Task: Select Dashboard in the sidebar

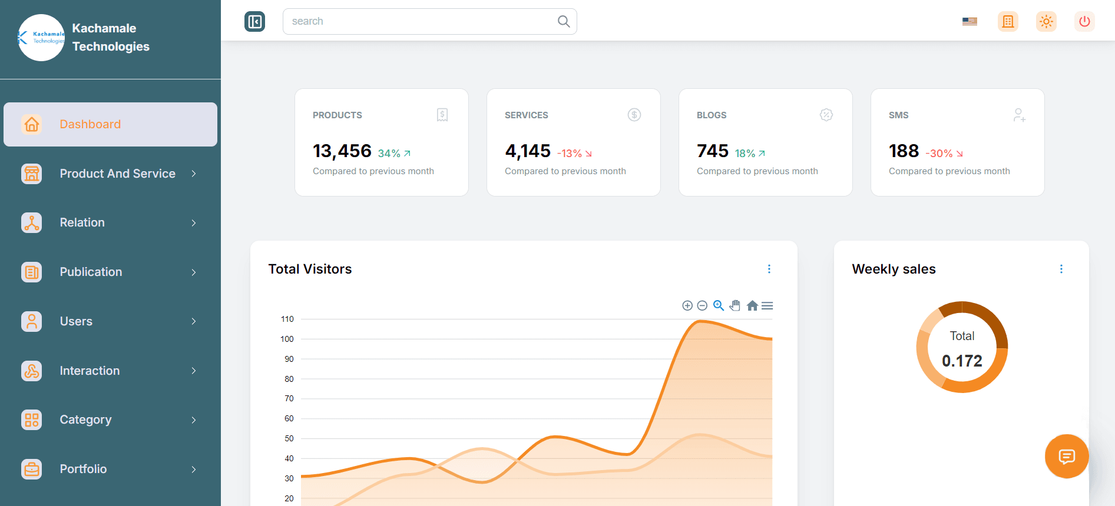Action: [x=110, y=124]
